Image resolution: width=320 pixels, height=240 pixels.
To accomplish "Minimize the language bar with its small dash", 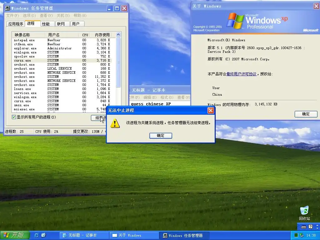I will point(317,225).
